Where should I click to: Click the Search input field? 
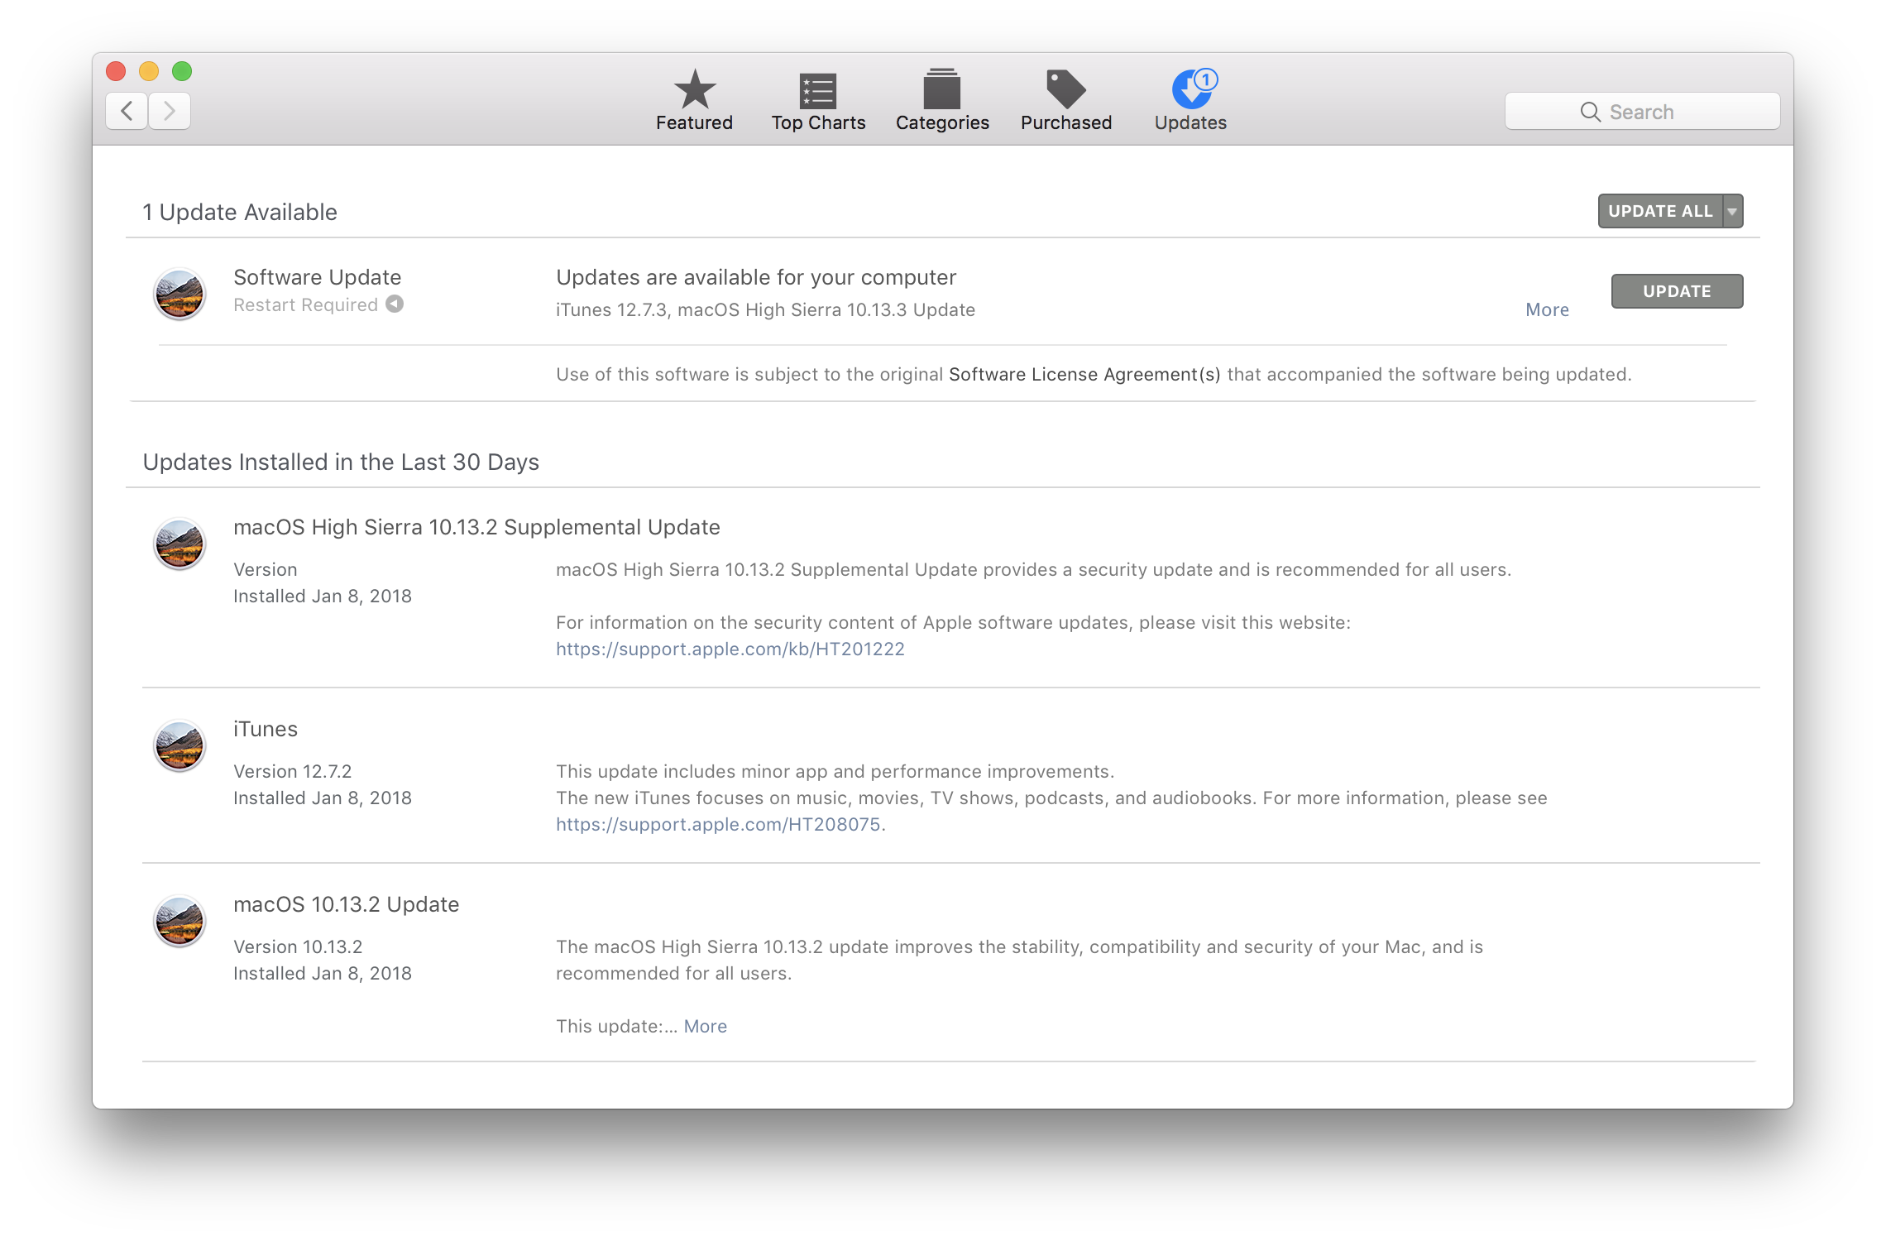point(1642,112)
